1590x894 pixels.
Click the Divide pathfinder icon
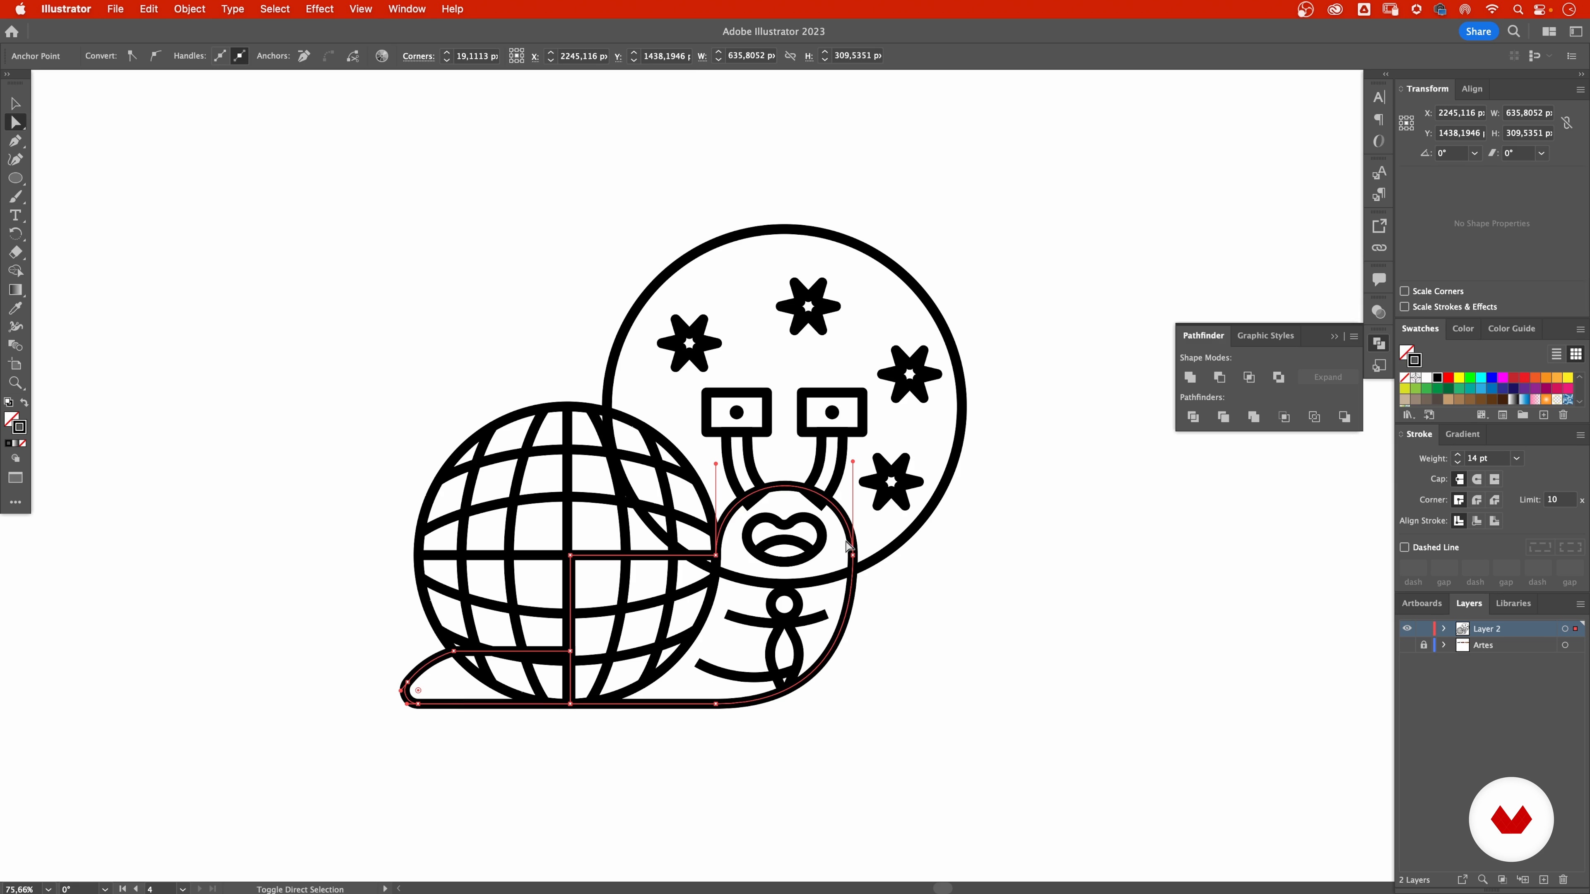(x=1193, y=417)
